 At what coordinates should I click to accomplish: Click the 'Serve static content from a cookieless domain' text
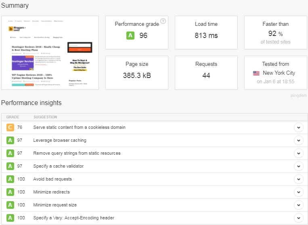[80, 127]
